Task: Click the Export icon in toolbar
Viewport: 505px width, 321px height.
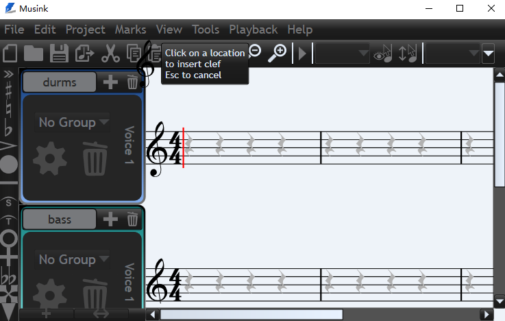Action: pyautogui.click(x=84, y=53)
